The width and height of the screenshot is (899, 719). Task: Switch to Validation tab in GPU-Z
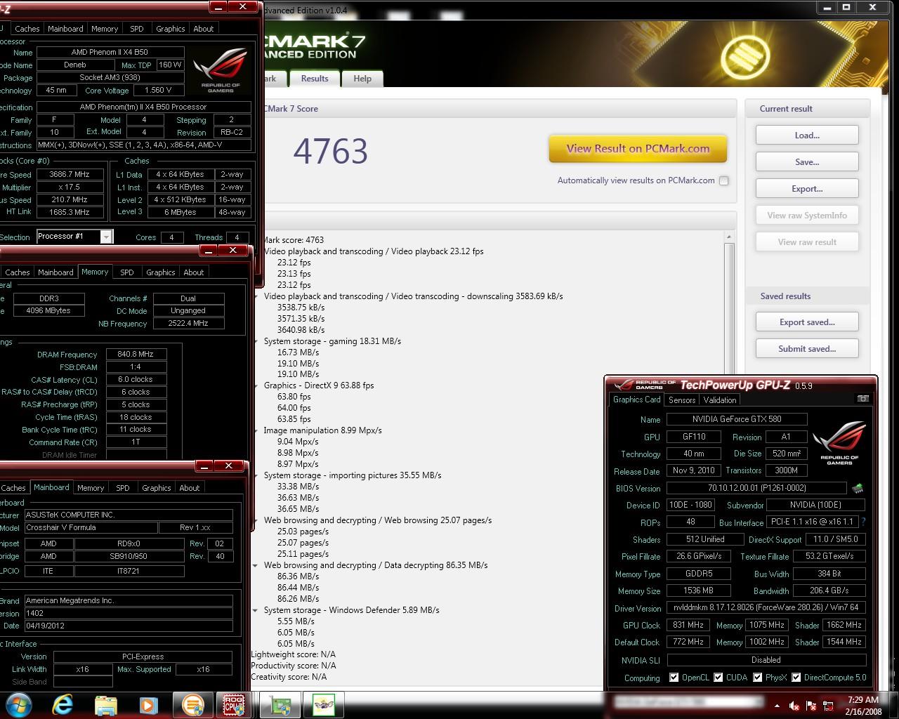720,400
